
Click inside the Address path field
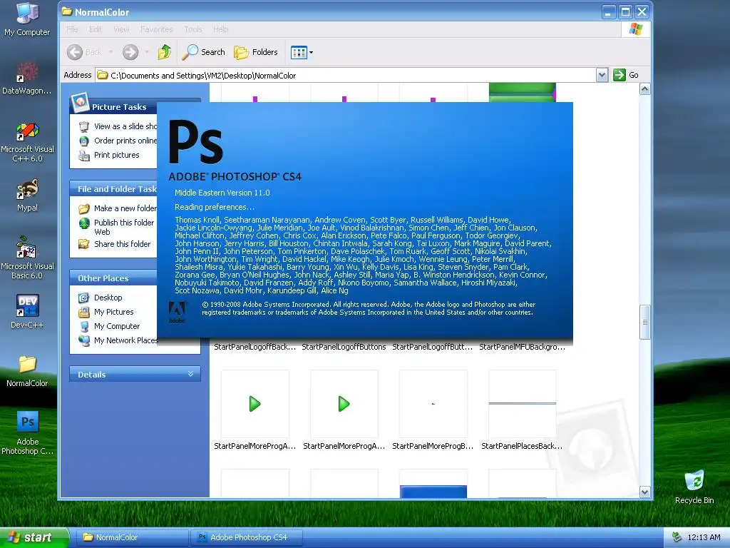(x=346, y=75)
